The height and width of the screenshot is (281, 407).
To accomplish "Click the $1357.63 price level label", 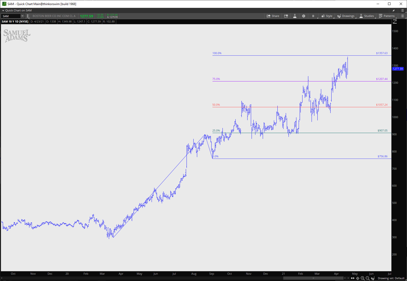I will coord(382,53).
